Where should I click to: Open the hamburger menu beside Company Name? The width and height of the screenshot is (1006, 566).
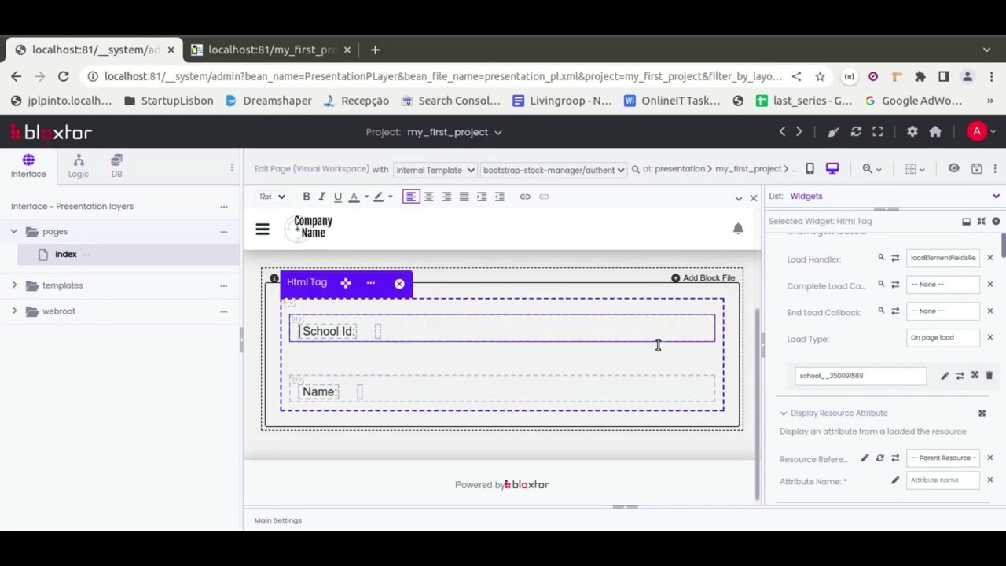[x=263, y=229]
